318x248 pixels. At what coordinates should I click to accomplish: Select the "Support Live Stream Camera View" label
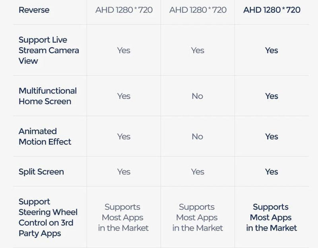48,50
